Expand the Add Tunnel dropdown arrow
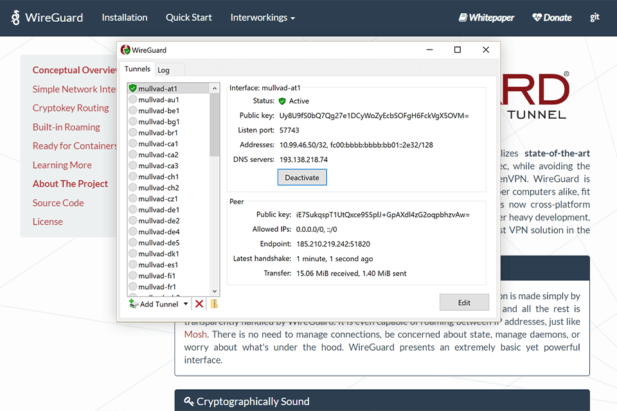The height and width of the screenshot is (411, 617). (186, 304)
